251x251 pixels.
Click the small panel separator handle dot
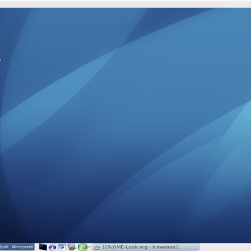click(89, 247)
